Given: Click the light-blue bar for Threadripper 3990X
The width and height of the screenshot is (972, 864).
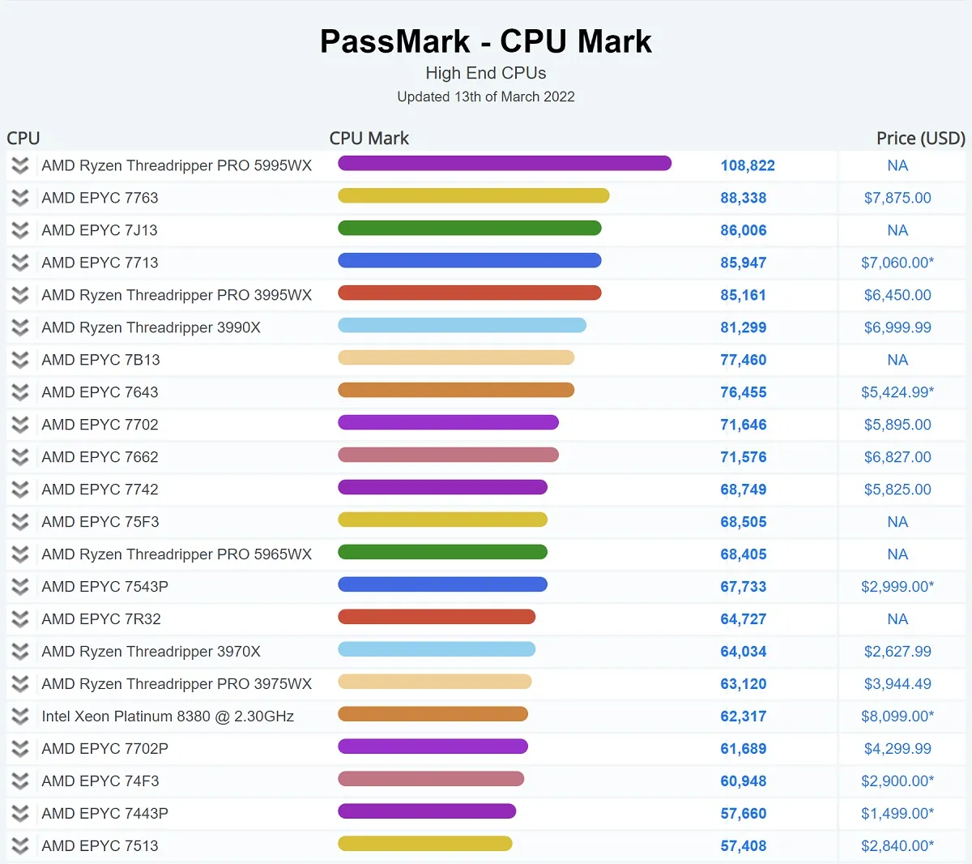Looking at the screenshot, I should (x=462, y=326).
